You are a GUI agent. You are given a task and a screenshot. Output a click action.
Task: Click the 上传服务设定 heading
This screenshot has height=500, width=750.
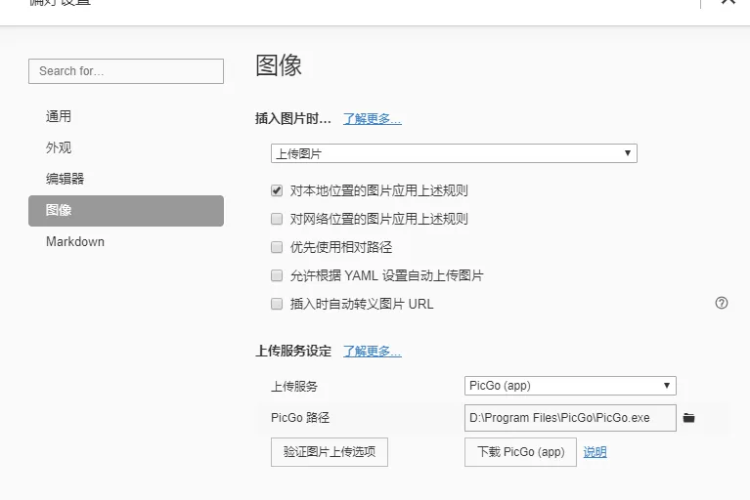pyautogui.click(x=293, y=351)
